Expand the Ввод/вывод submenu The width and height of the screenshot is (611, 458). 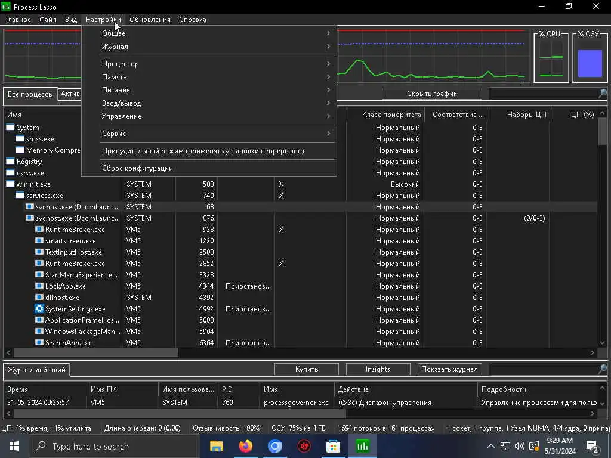(209, 103)
